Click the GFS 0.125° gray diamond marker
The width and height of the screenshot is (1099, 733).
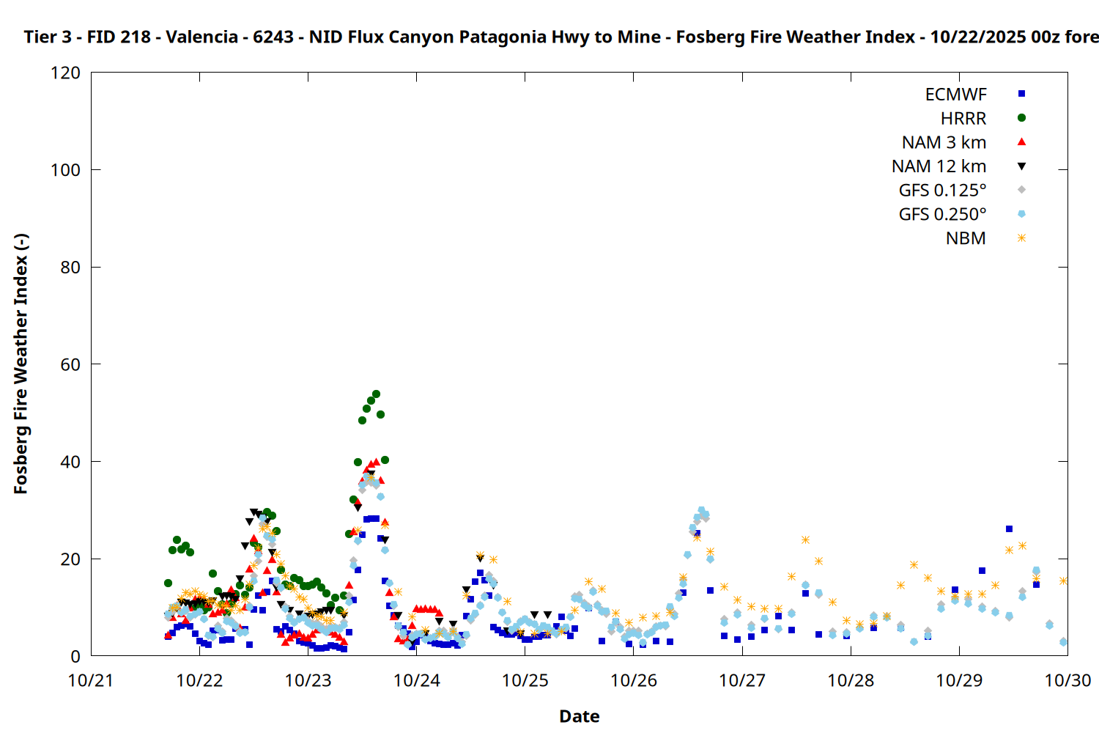(1021, 190)
